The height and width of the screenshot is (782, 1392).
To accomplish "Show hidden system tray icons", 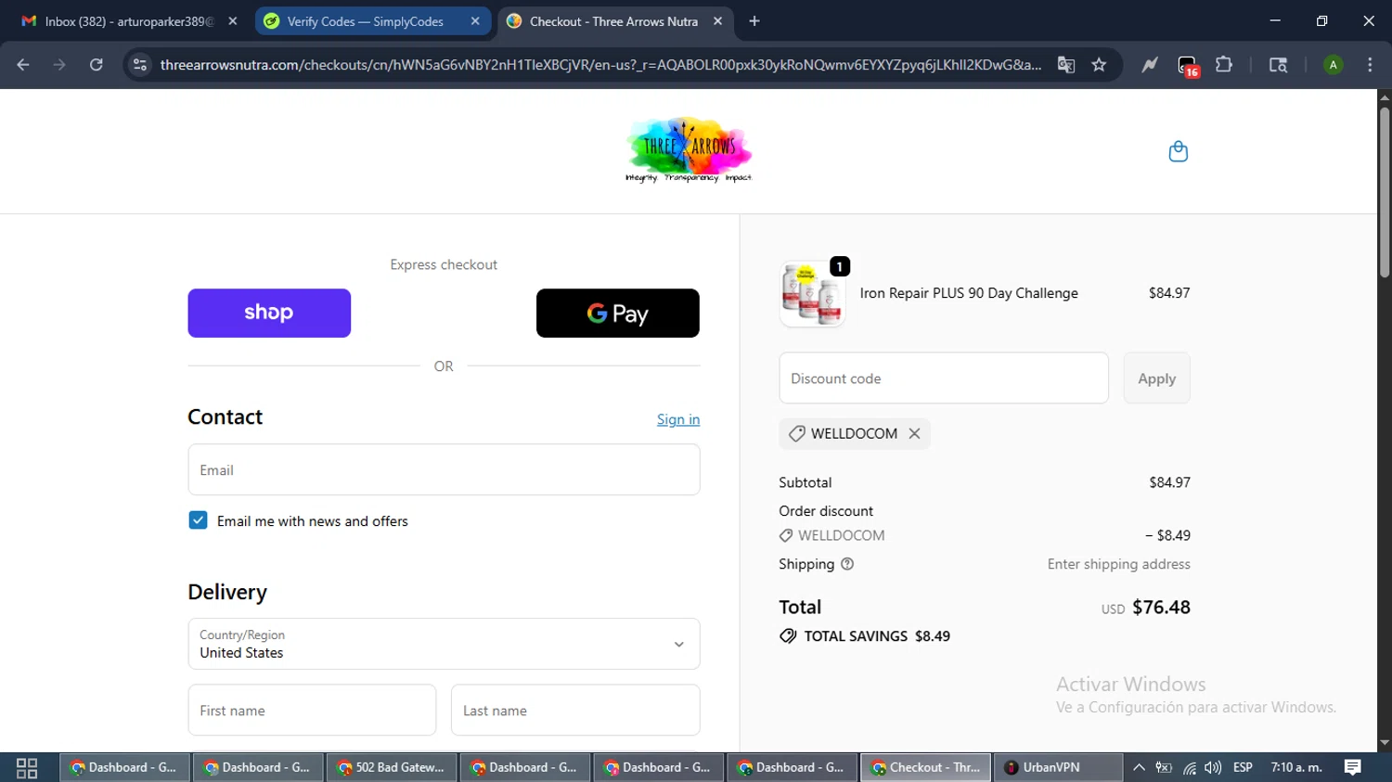I will pyautogui.click(x=1139, y=767).
